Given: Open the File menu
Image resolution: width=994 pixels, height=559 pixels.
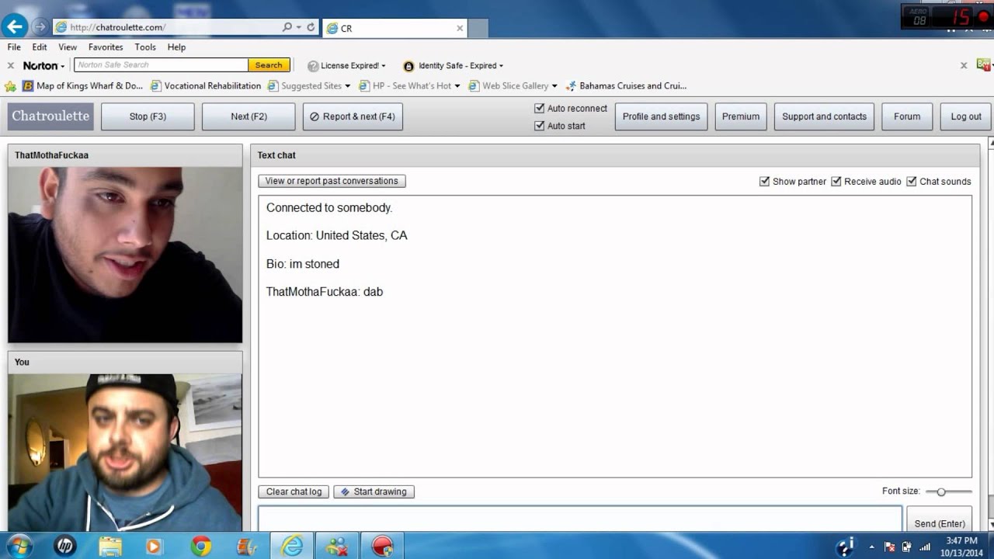Looking at the screenshot, I should 14,47.
